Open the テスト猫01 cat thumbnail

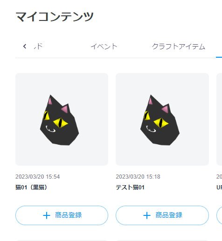pyautogui.click(x=162, y=119)
